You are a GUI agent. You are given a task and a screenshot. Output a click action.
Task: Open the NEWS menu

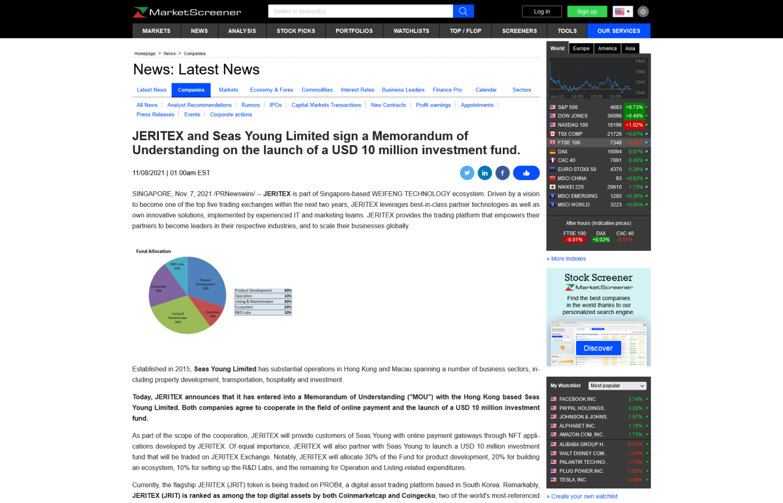click(199, 31)
